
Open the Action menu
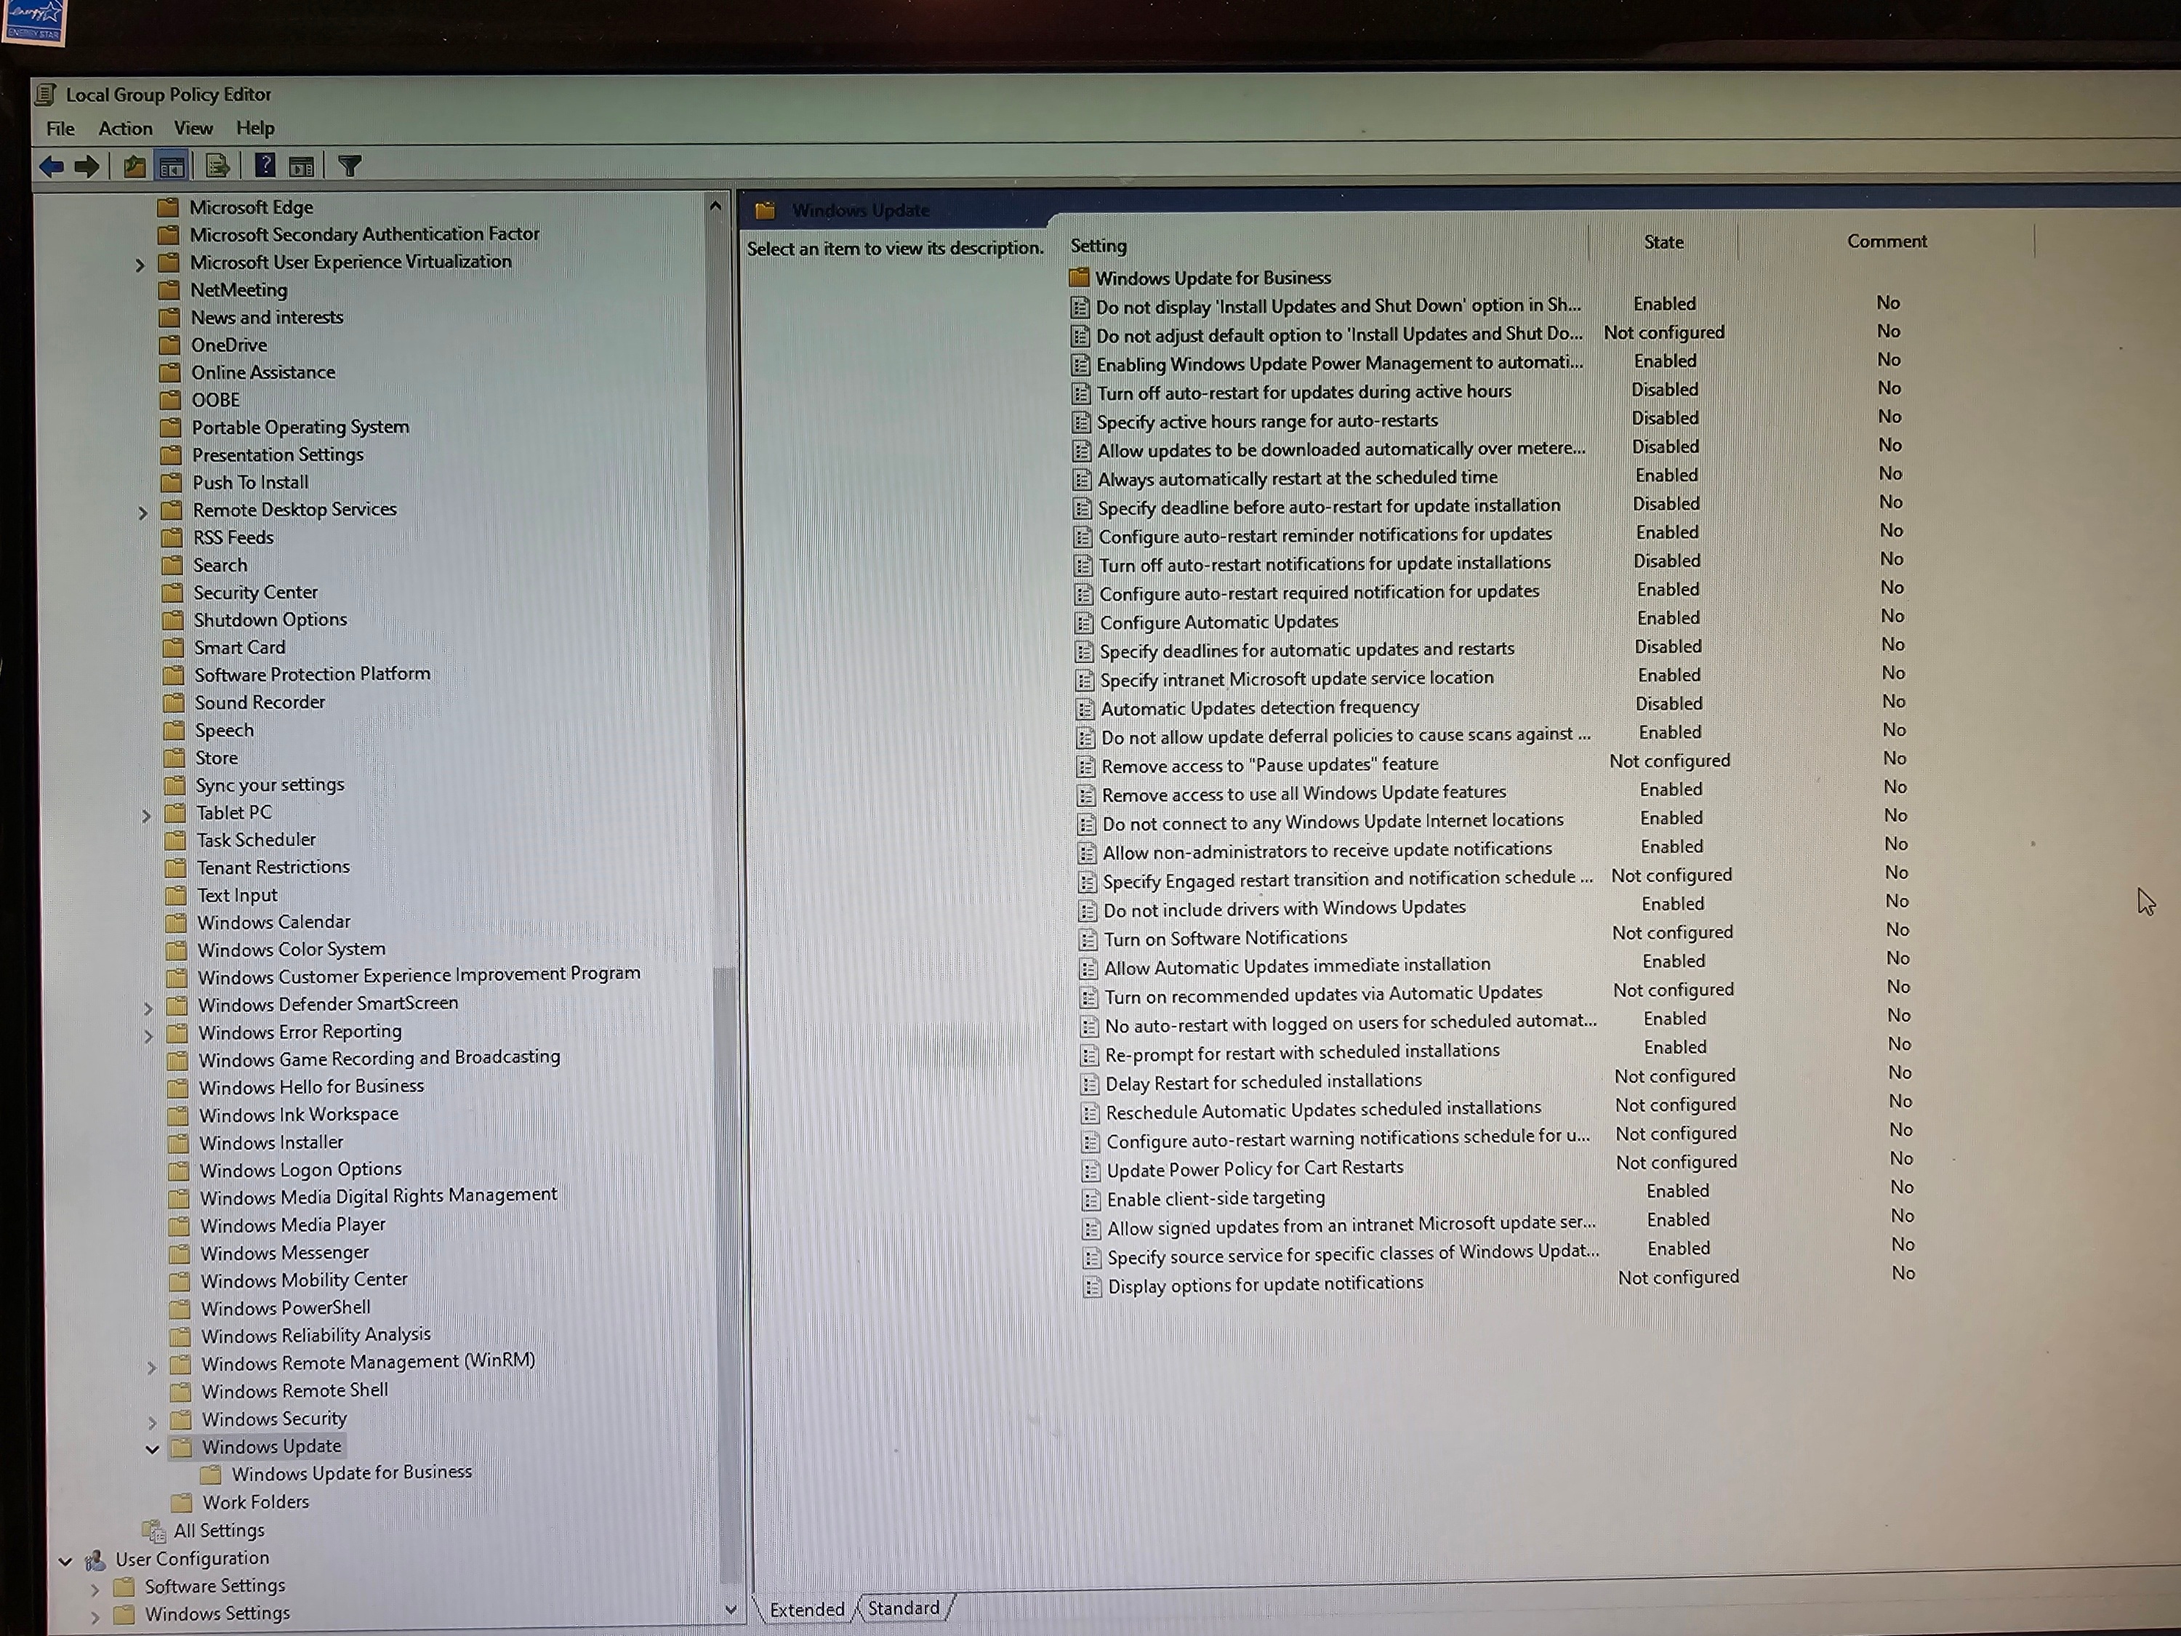pyautogui.click(x=125, y=128)
